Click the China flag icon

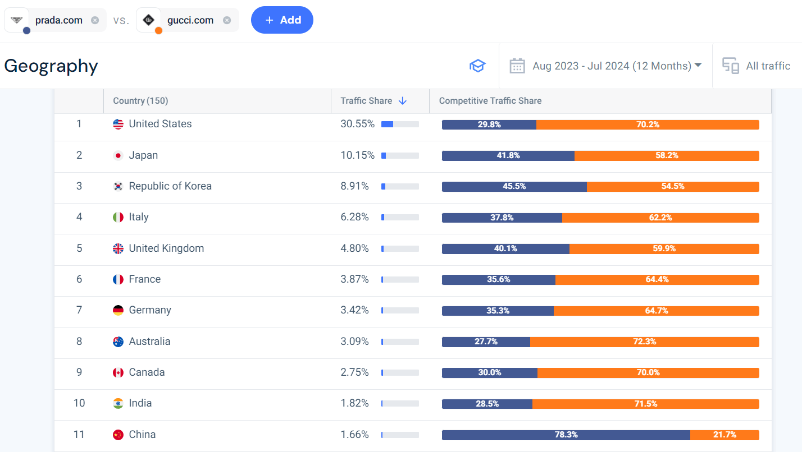[x=118, y=435]
